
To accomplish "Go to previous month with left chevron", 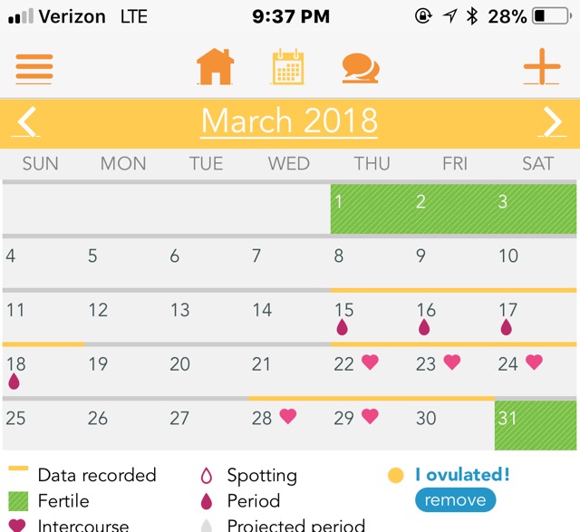I will (x=26, y=121).
